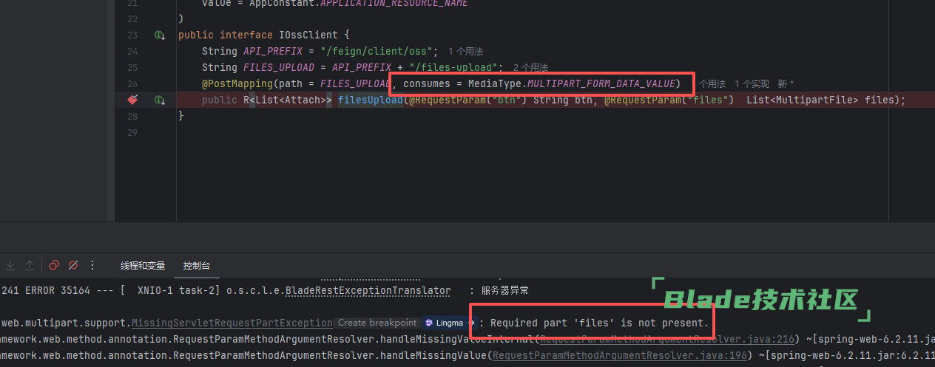The image size is (935, 367).
Task: Click the '1 个实现' hint on line 26
Action: pos(752,84)
